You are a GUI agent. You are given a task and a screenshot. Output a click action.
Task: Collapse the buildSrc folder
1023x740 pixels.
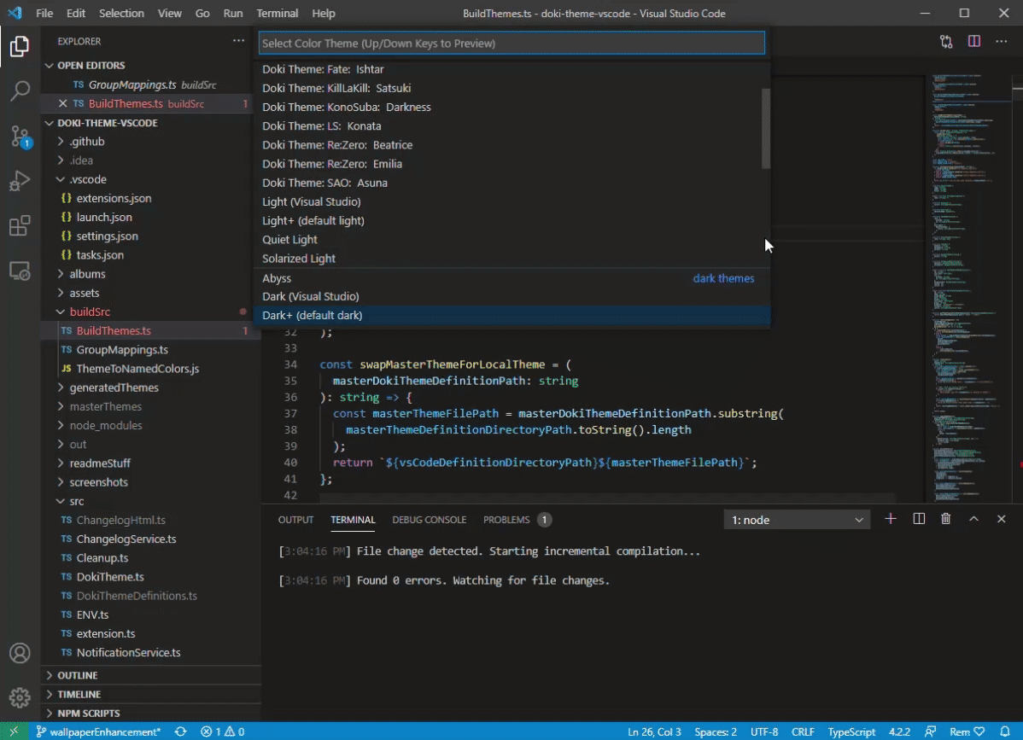pyautogui.click(x=61, y=312)
